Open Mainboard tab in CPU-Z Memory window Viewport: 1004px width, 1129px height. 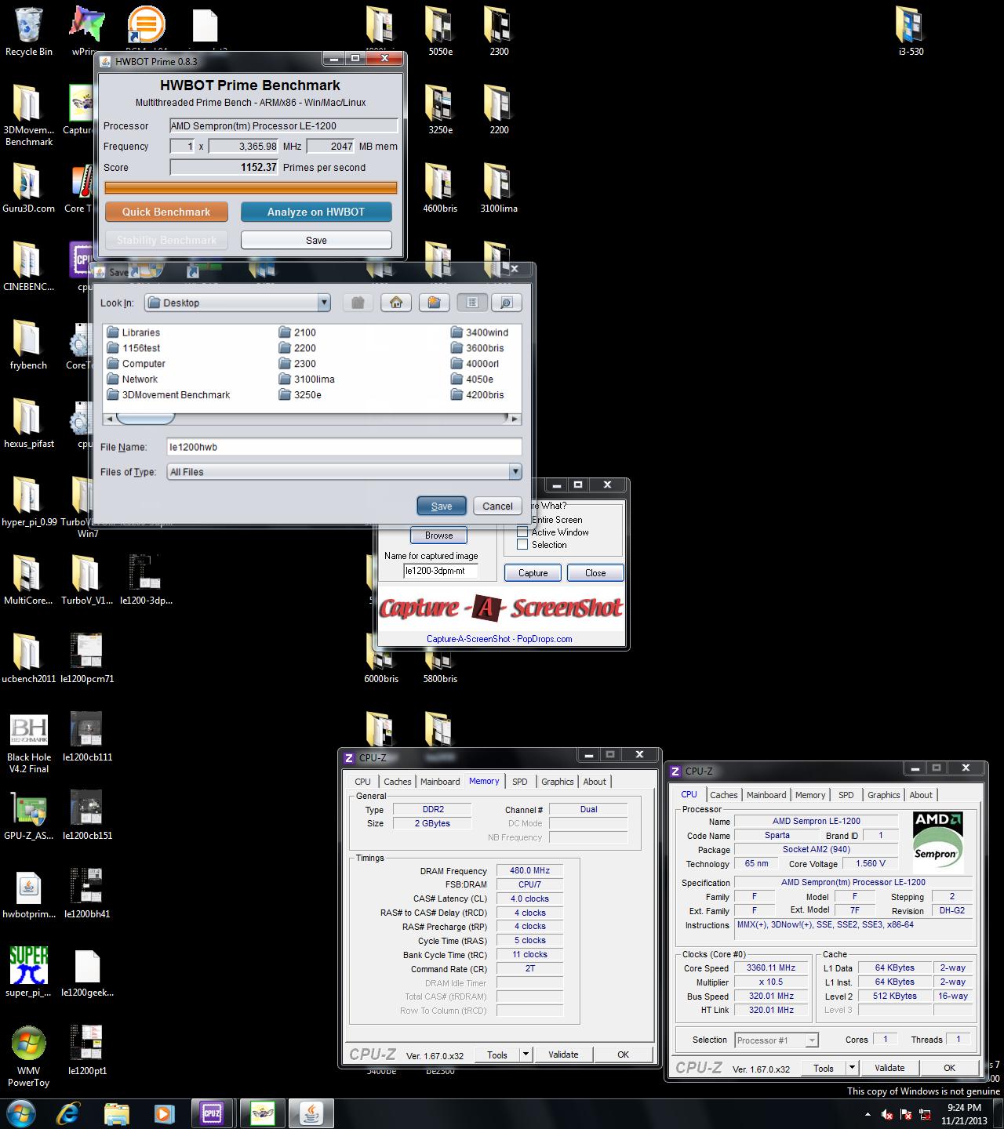click(440, 782)
